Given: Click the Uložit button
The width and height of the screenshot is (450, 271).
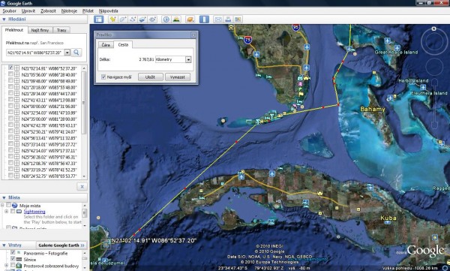Looking at the screenshot, I should pyautogui.click(x=151, y=77).
